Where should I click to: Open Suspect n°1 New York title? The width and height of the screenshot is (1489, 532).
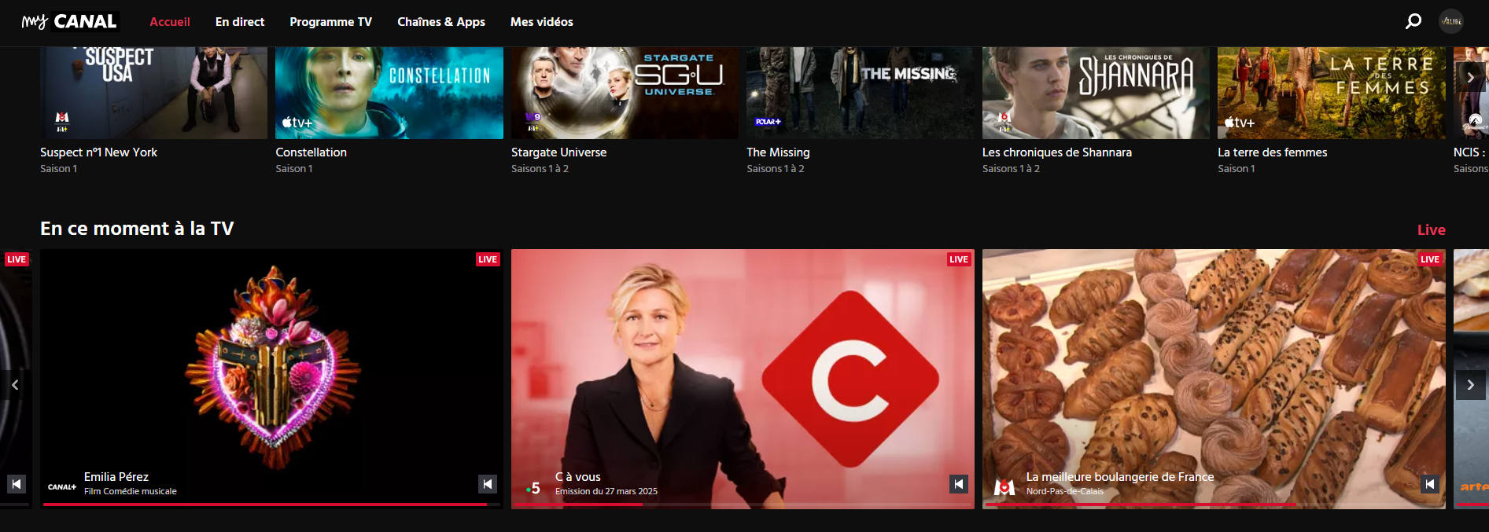point(99,152)
